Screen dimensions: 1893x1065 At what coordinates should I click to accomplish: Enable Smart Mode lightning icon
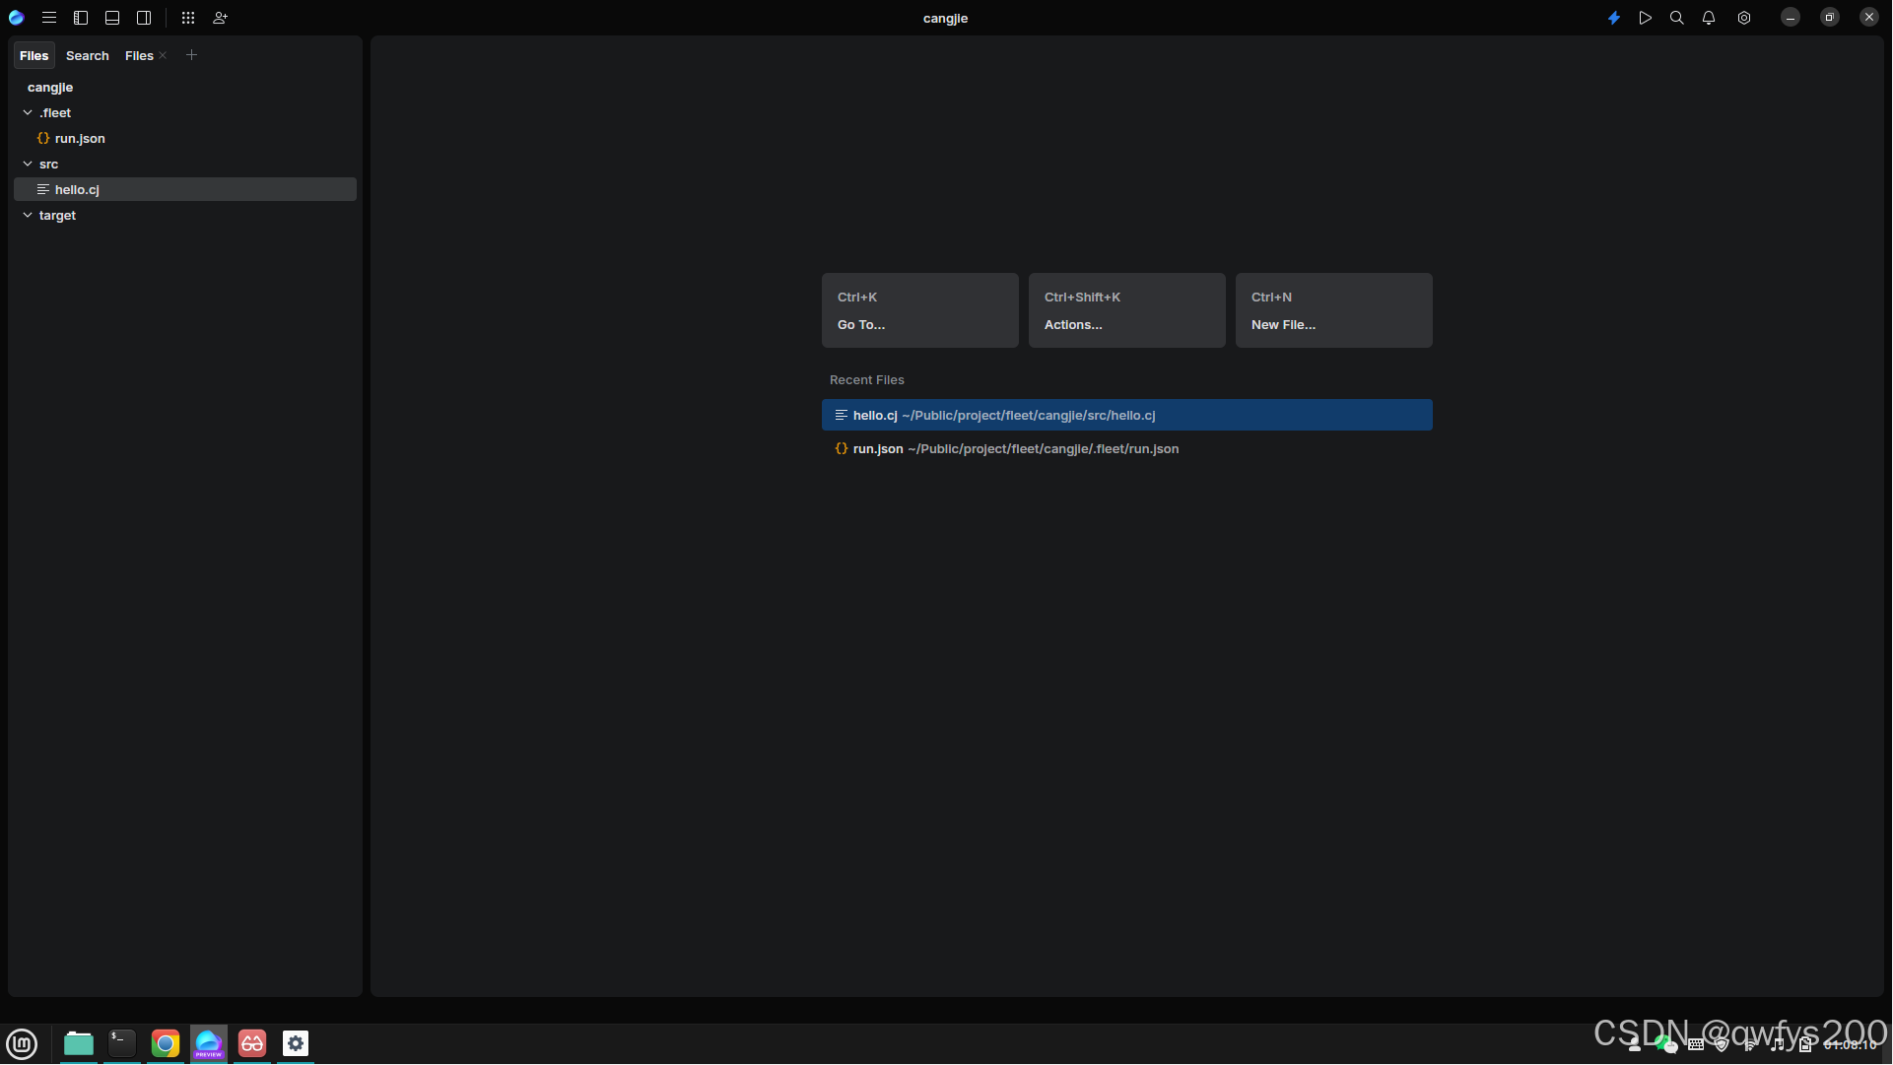coord(1614,18)
